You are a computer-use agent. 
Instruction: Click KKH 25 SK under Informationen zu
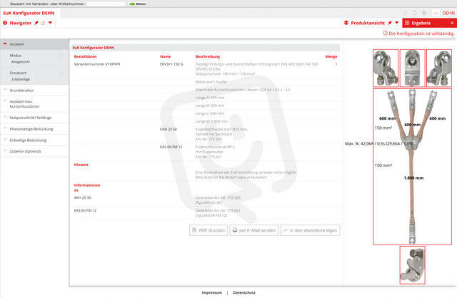(x=83, y=197)
